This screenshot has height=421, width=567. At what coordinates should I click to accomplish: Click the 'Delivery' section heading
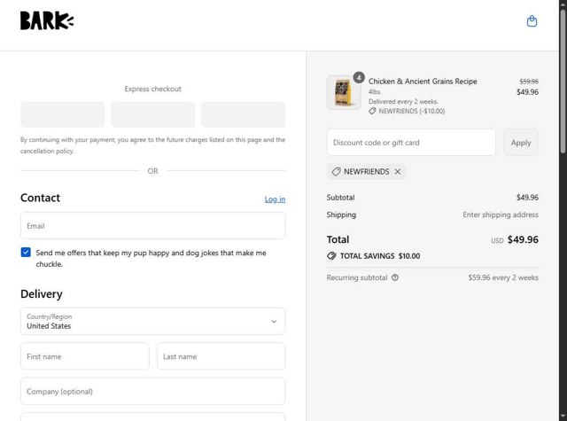click(x=42, y=294)
